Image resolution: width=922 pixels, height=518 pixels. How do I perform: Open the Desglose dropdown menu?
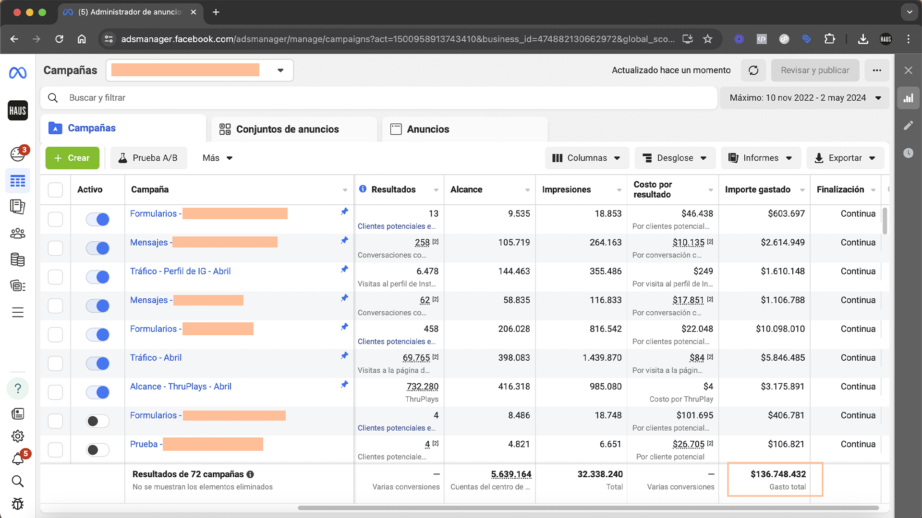coord(675,158)
